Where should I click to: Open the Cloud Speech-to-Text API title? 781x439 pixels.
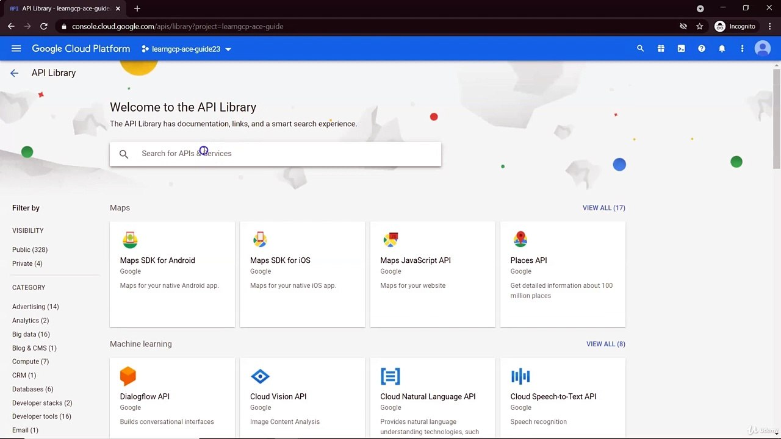[x=553, y=396]
